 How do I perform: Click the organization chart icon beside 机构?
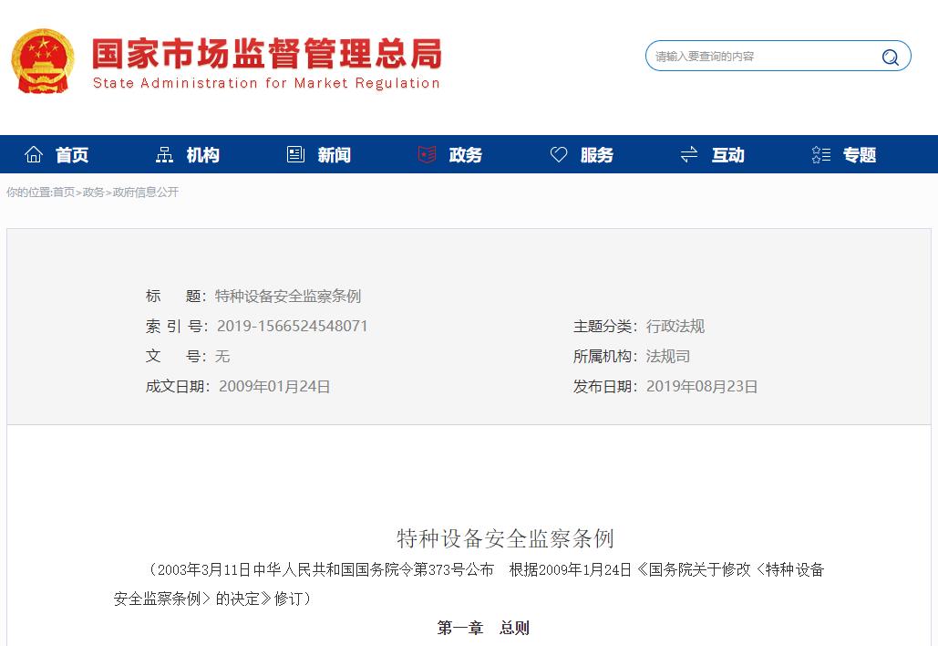tap(164, 155)
